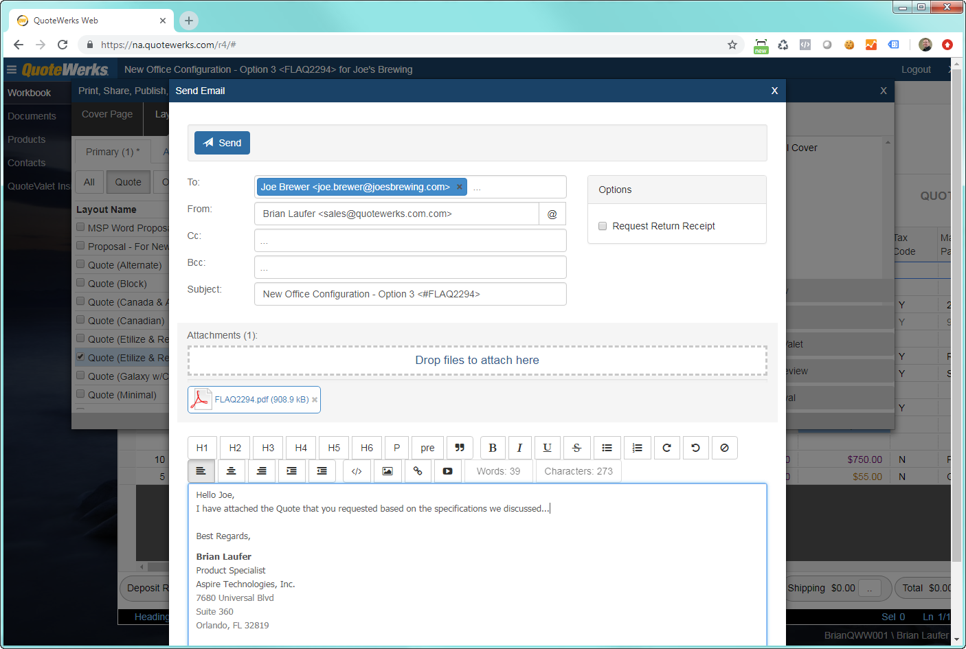Click the Bcc input field
Screen dimensions: 966x649
(410, 267)
